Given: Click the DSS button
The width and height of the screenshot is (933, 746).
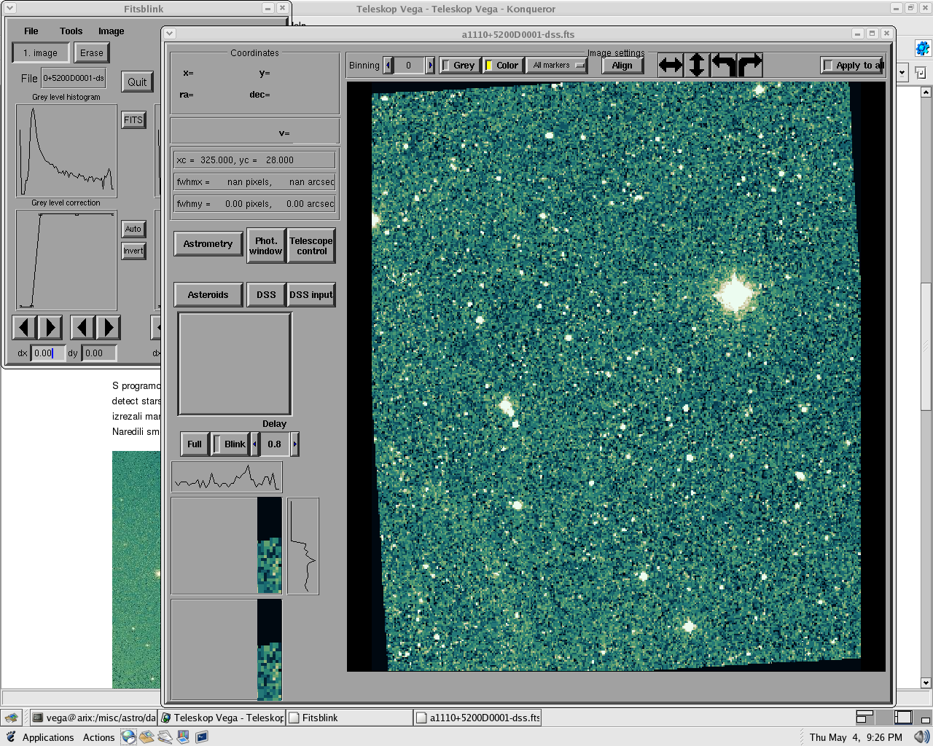Looking at the screenshot, I should (266, 294).
